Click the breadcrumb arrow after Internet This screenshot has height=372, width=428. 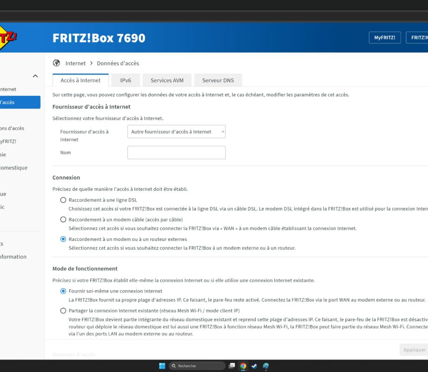[91, 63]
